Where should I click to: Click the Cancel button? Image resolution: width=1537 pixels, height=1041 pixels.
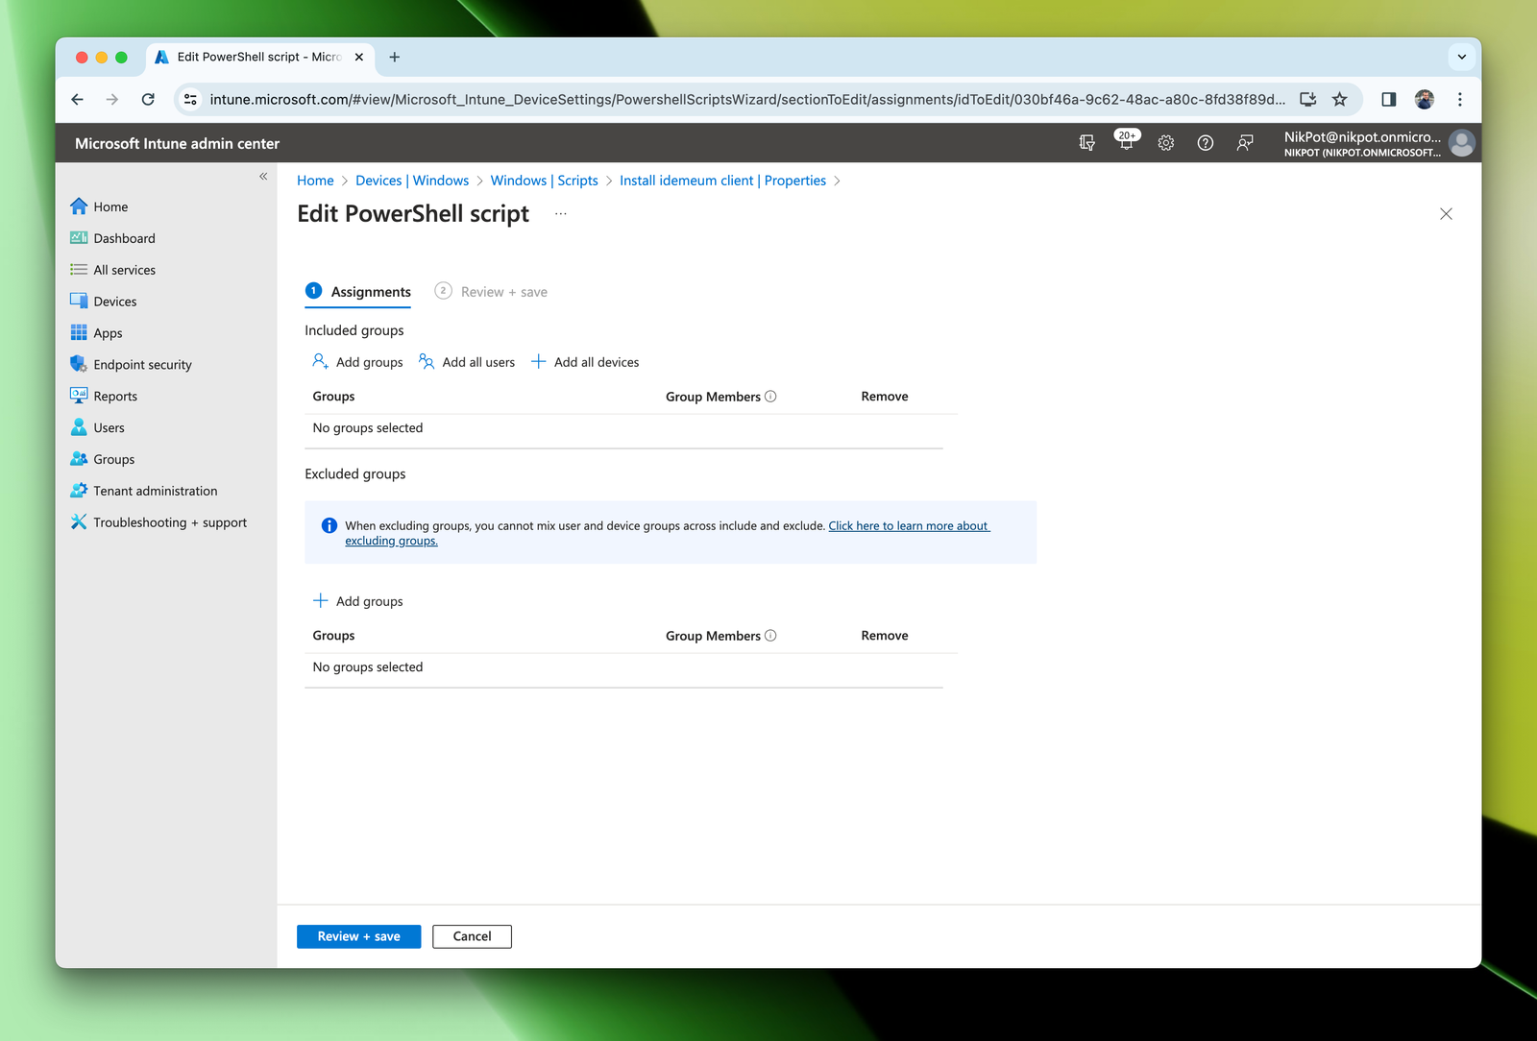[x=472, y=936]
